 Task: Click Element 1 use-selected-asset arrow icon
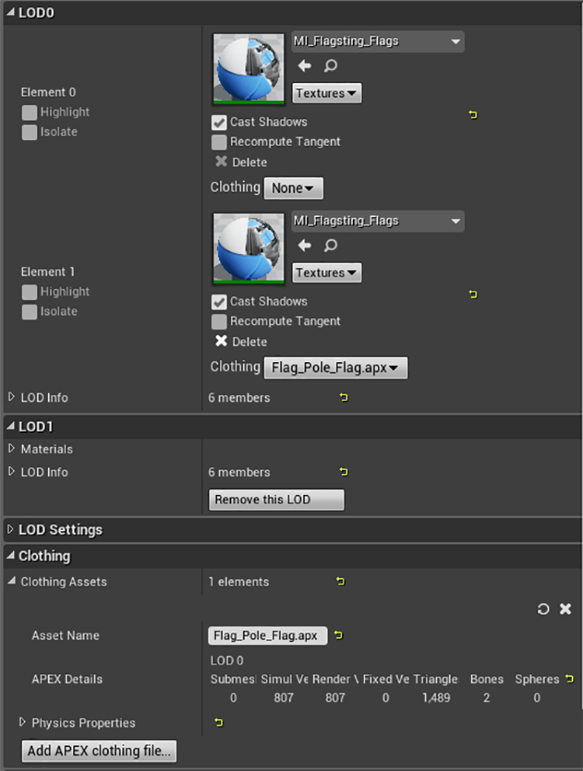coord(305,245)
